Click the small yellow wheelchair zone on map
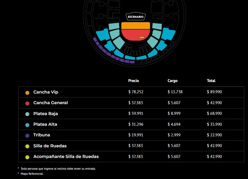This screenshot has height=179, width=248. click(x=142, y=38)
